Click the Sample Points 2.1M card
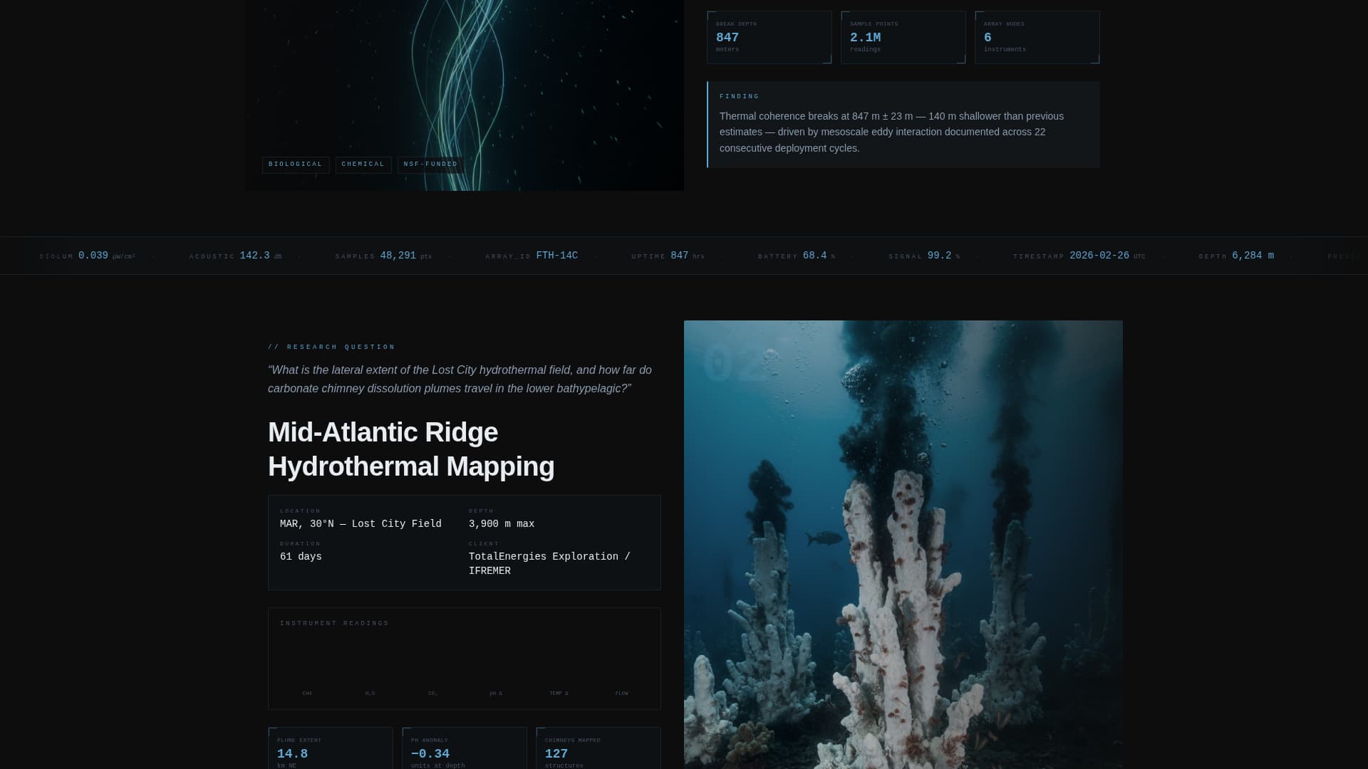The height and width of the screenshot is (769, 1368). (x=903, y=37)
